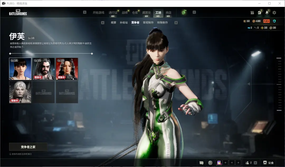Image resolution: width=285 pixels, height=167 pixels.
Task: Open the settings gear
Action: [x=274, y=13]
